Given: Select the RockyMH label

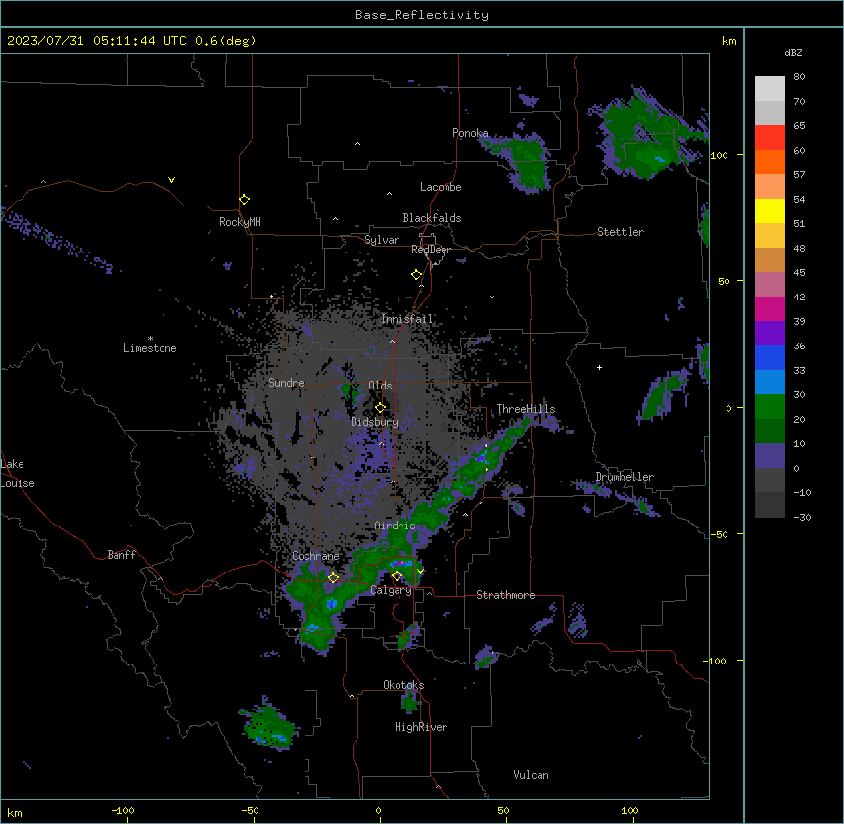Looking at the screenshot, I should [240, 222].
